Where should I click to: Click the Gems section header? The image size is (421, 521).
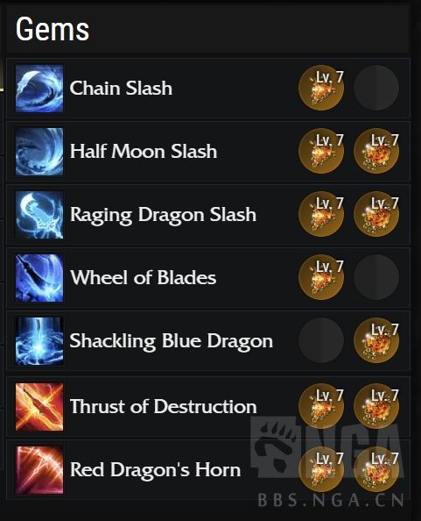coord(53,29)
